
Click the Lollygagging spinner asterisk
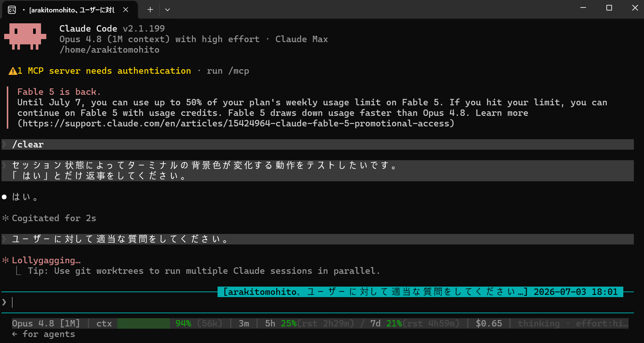pos(5,260)
